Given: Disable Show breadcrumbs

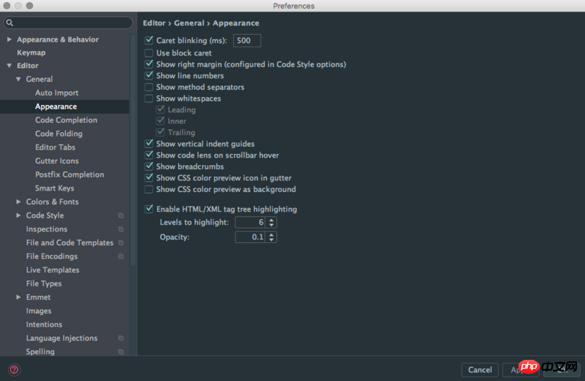Looking at the screenshot, I should (149, 166).
